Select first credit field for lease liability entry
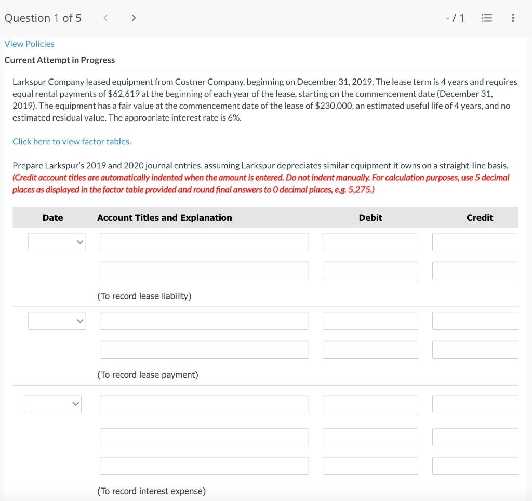The height and width of the screenshot is (501, 532). coord(475,242)
